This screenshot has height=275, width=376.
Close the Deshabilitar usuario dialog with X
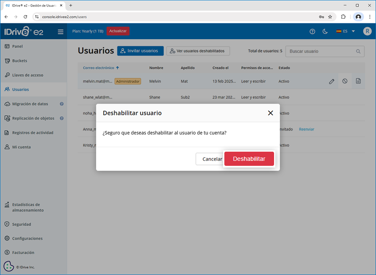click(270, 113)
